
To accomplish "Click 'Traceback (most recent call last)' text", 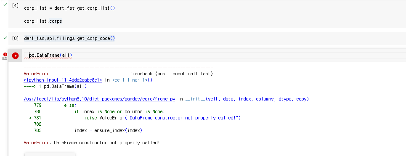I will (171, 74).
